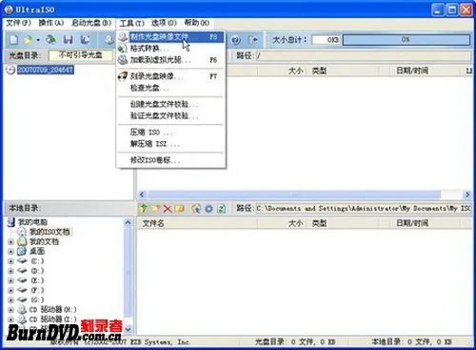Expand the (E:) drive node
This screenshot has width=476, height=350.
(x=10, y=280)
